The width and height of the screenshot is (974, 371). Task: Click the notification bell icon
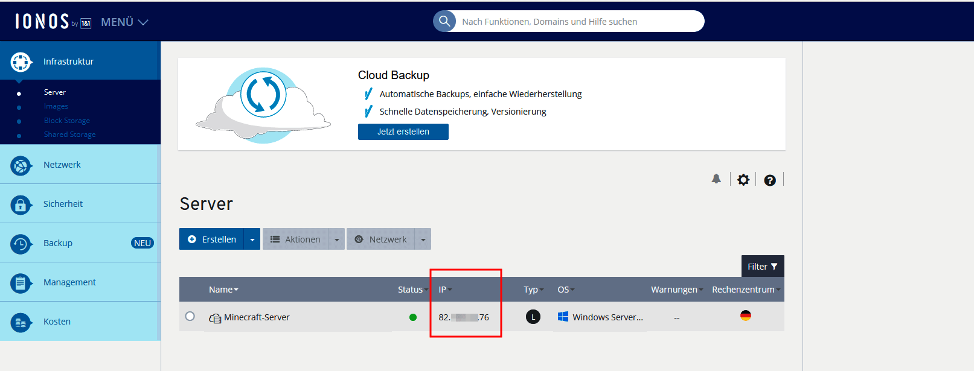716,179
